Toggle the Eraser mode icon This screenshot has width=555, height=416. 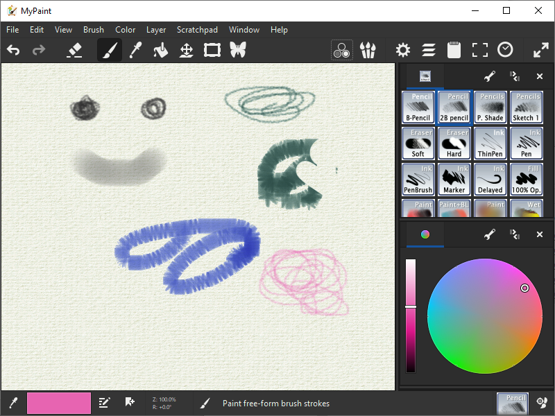click(x=74, y=50)
